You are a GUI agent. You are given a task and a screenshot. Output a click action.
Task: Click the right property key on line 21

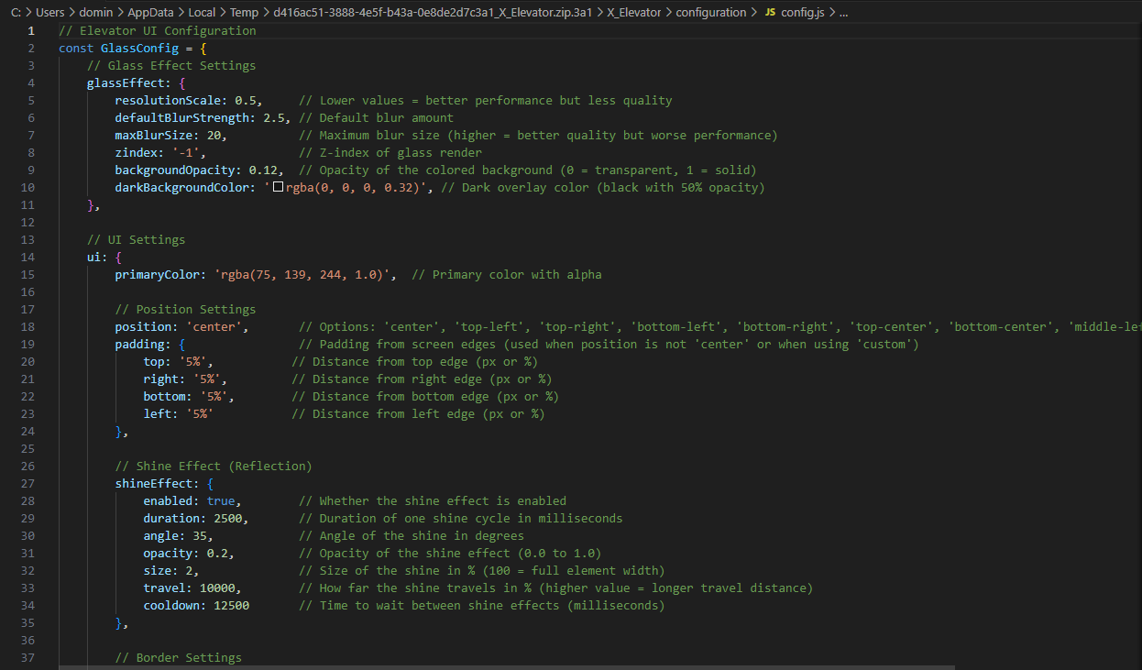coord(160,379)
